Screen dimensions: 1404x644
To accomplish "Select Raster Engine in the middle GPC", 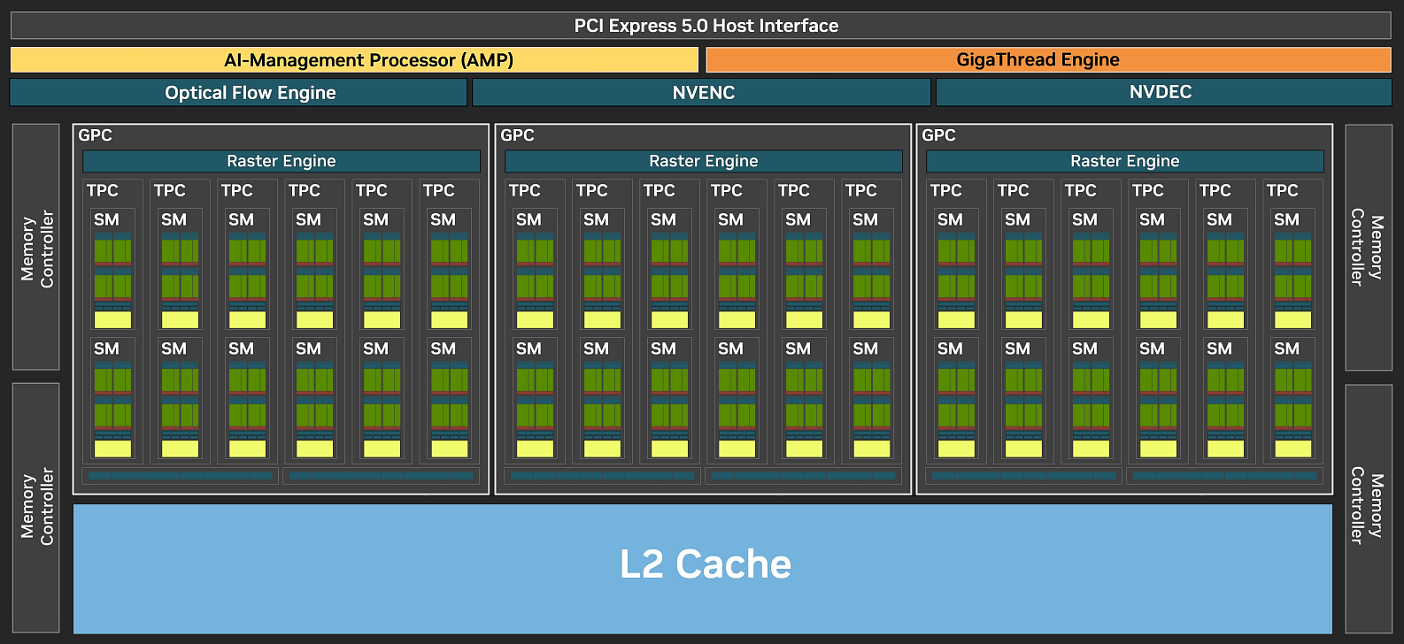I will pos(704,161).
